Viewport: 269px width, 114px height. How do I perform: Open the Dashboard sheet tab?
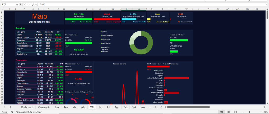point(27,107)
